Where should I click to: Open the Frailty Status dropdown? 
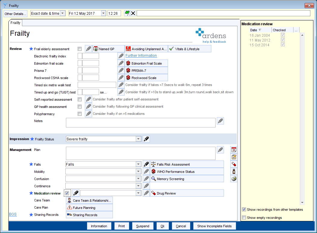pos(138,139)
